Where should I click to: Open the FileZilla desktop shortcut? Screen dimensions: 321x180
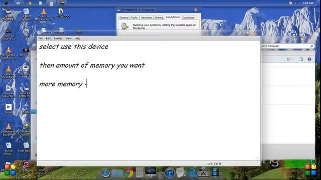click(x=26, y=166)
